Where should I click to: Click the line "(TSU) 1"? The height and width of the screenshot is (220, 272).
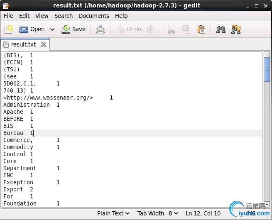(18, 69)
